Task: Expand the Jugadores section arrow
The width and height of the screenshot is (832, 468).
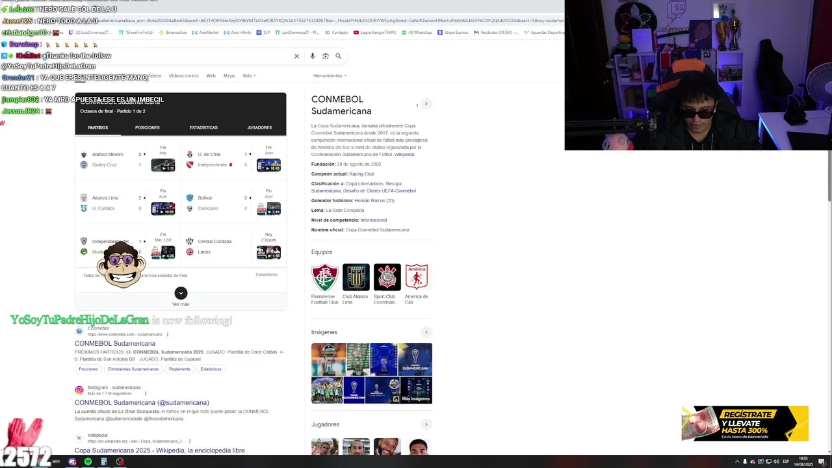Action: [426, 424]
